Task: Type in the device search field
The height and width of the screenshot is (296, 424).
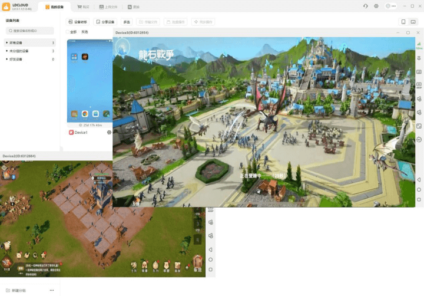Action: 31,31
